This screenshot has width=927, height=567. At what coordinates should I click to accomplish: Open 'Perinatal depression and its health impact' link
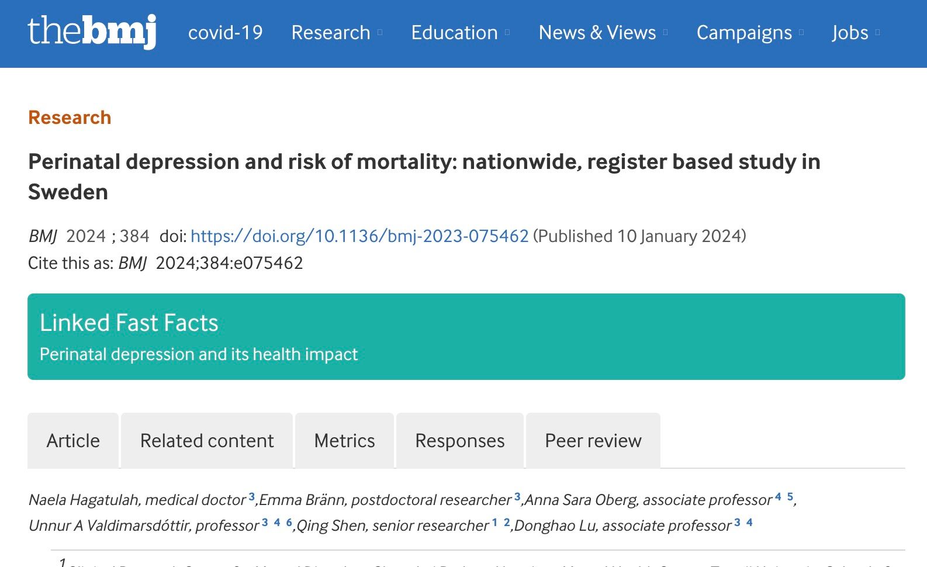click(x=198, y=354)
